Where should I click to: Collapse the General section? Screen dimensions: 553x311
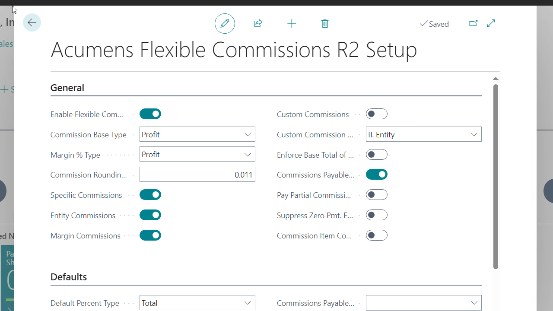click(67, 88)
